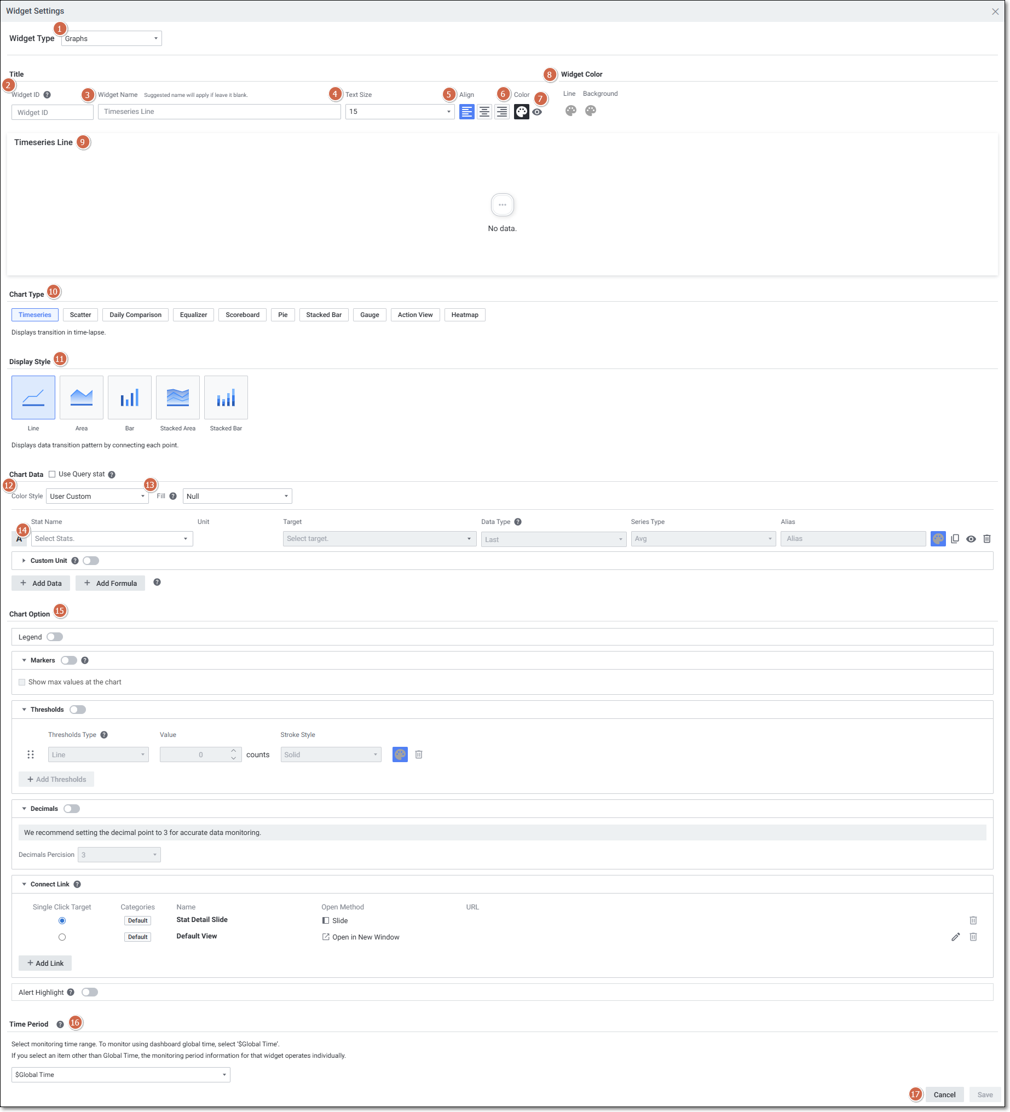The width and height of the screenshot is (1010, 1112).
Task: Click the Add Formula button
Action: (x=111, y=583)
